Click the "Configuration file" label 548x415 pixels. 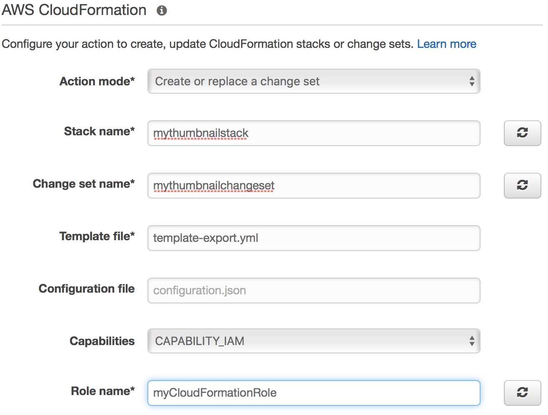pos(87,289)
